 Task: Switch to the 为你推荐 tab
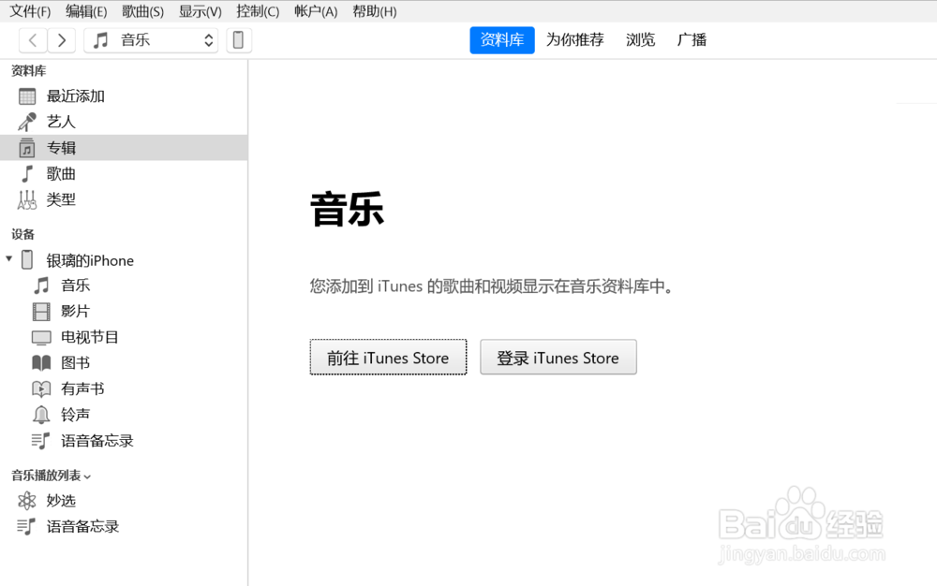pyautogui.click(x=575, y=40)
